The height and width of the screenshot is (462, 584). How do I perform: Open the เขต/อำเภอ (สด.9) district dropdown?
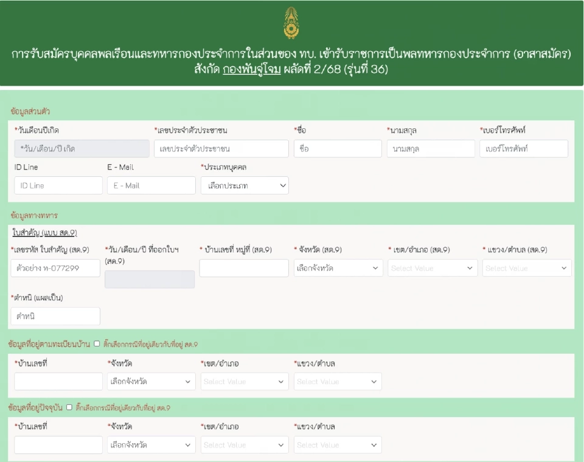(433, 268)
